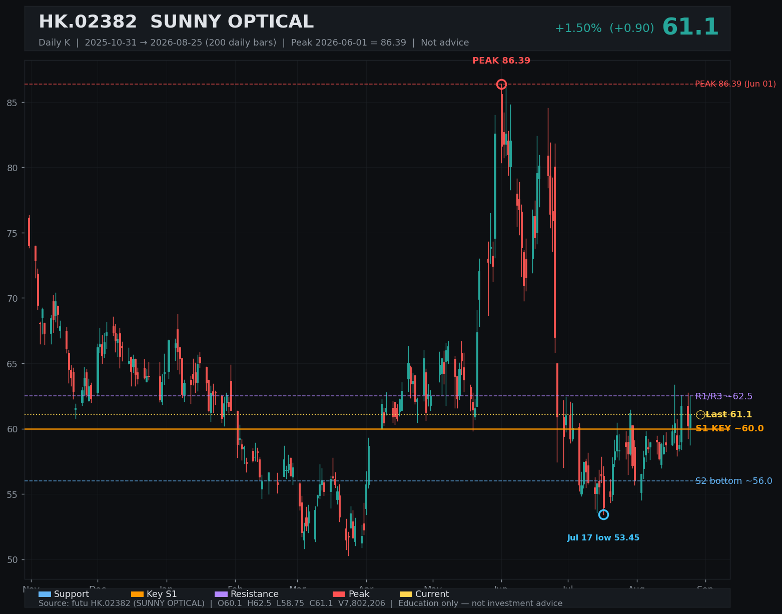Click the 'Support' legend text
782x614 pixels.
click(72, 594)
